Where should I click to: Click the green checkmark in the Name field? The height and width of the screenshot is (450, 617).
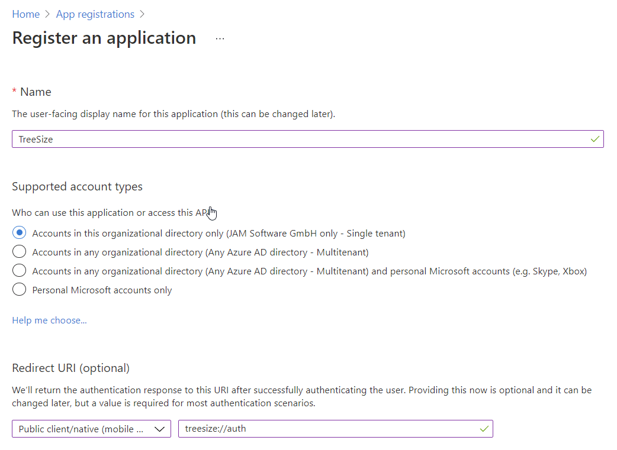(594, 139)
